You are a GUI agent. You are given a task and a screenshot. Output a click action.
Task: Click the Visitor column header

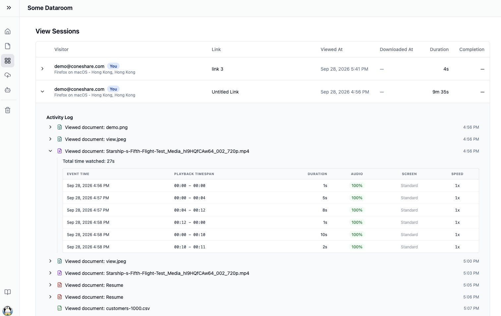(x=61, y=49)
